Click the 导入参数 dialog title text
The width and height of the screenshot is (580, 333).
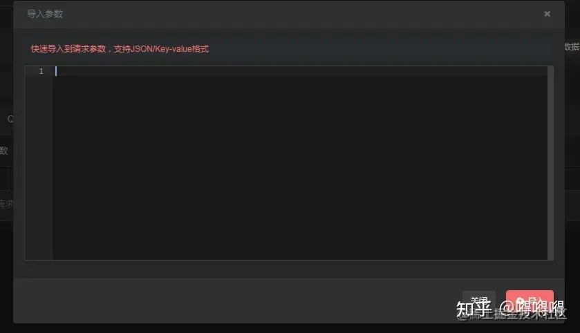[x=45, y=14]
